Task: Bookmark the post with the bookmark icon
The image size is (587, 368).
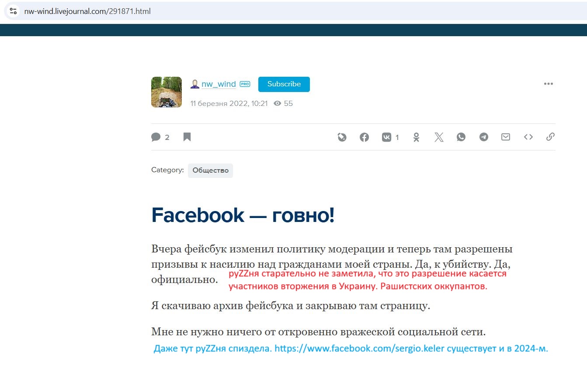Action: coord(187,137)
